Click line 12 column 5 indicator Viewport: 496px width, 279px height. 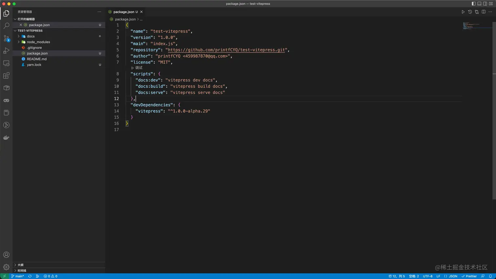click(x=397, y=276)
